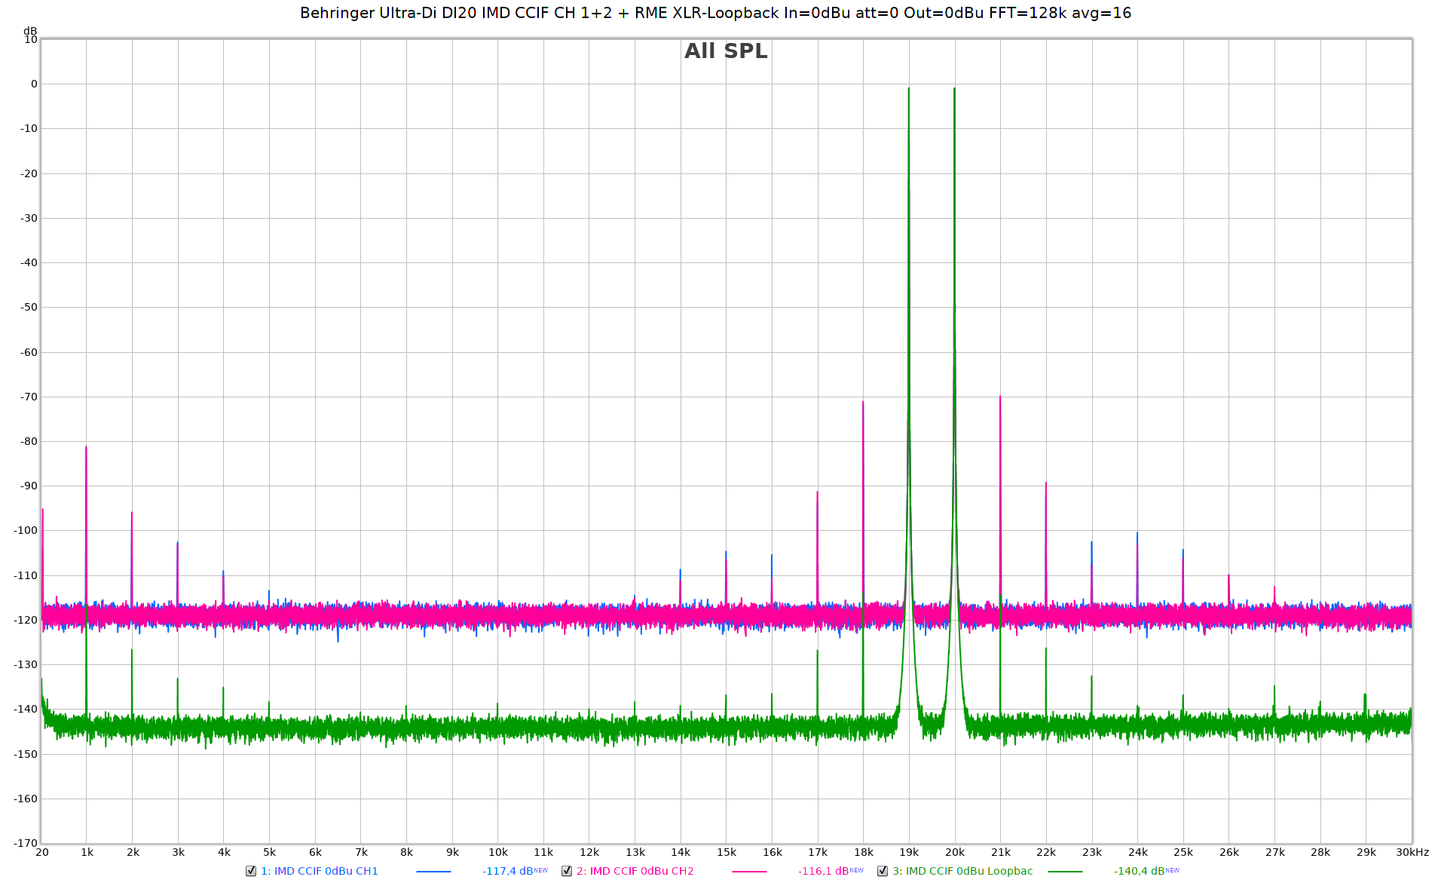The height and width of the screenshot is (883, 1432).
Task: Click the 1k frequency axis label
Action: point(87,852)
